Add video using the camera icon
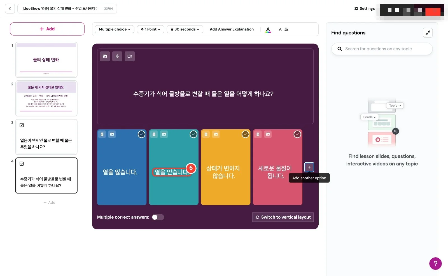 tap(130, 56)
